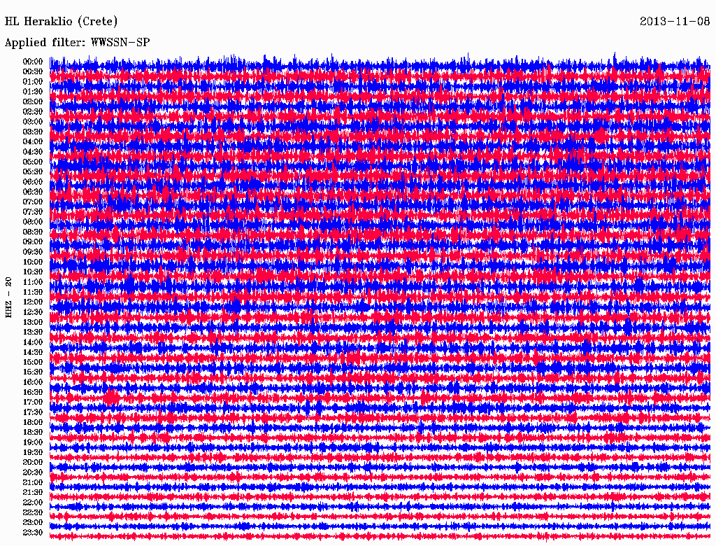The width and height of the screenshot is (716, 546).
Task: Click the '03:00' time label
Action: tap(33, 122)
